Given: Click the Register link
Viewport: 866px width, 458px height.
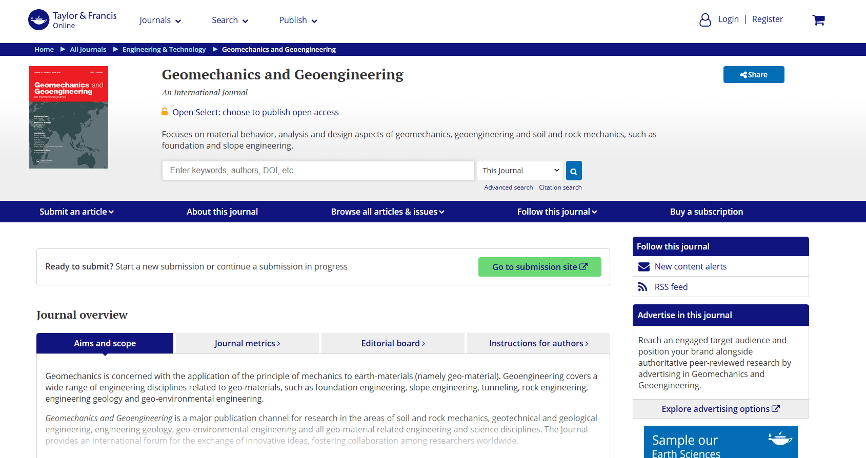Looking at the screenshot, I should pos(767,19).
